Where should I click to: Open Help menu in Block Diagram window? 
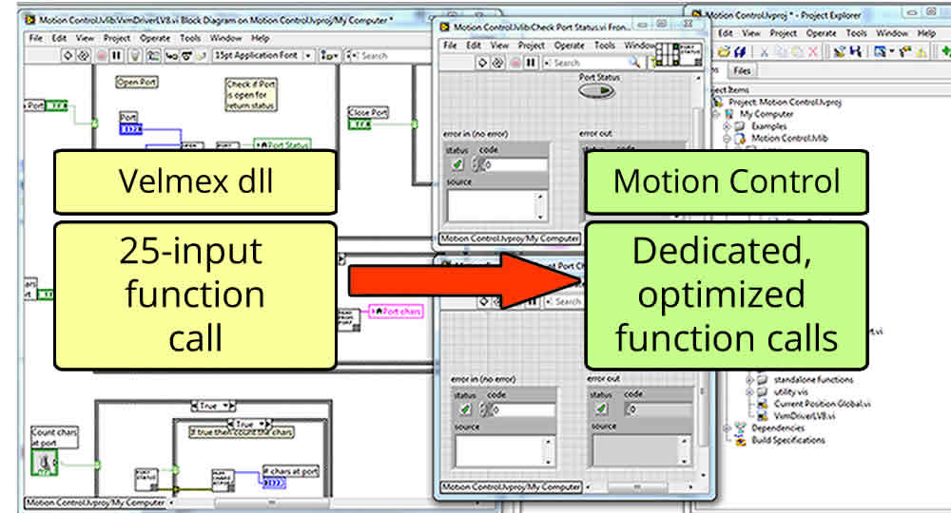pyautogui.click(x=261, y=38)
